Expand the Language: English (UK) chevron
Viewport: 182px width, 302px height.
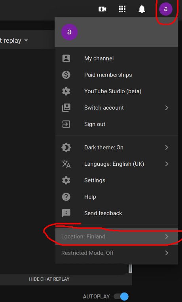pyautogui.click(x=167, y=164)
